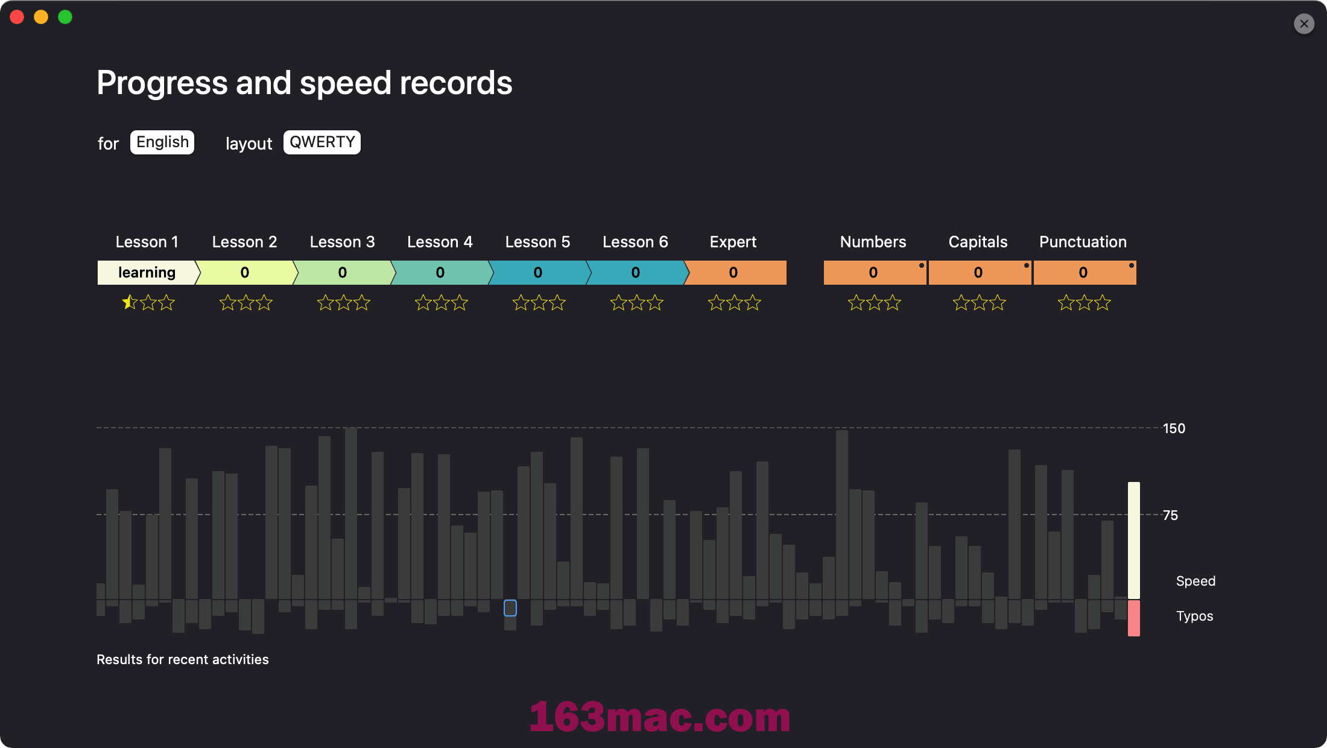This screenshot has height=748, width=1327.
Task: Click the Lesson 4 progress bar
Action: [x=440, y=273]
